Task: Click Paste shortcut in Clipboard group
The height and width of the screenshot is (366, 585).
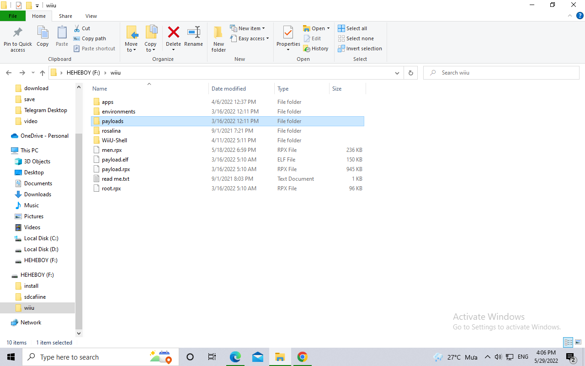Action: [x=95, y=48]
